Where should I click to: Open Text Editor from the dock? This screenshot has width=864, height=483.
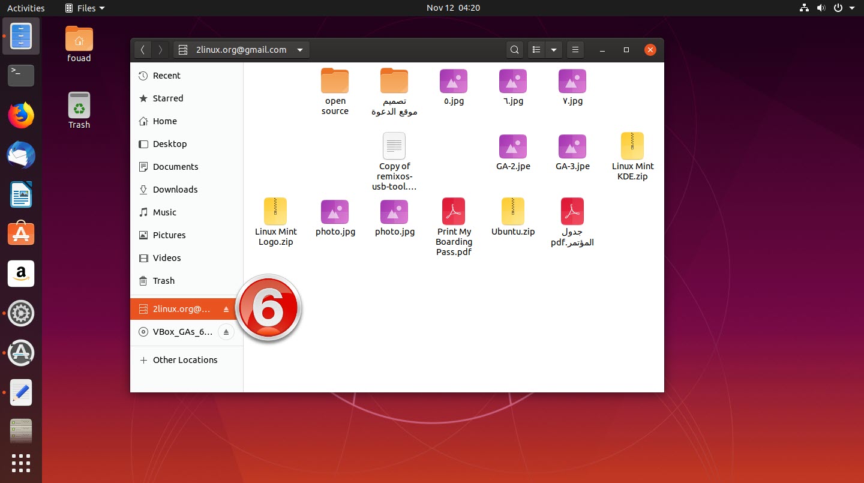(x=21, y=392)
